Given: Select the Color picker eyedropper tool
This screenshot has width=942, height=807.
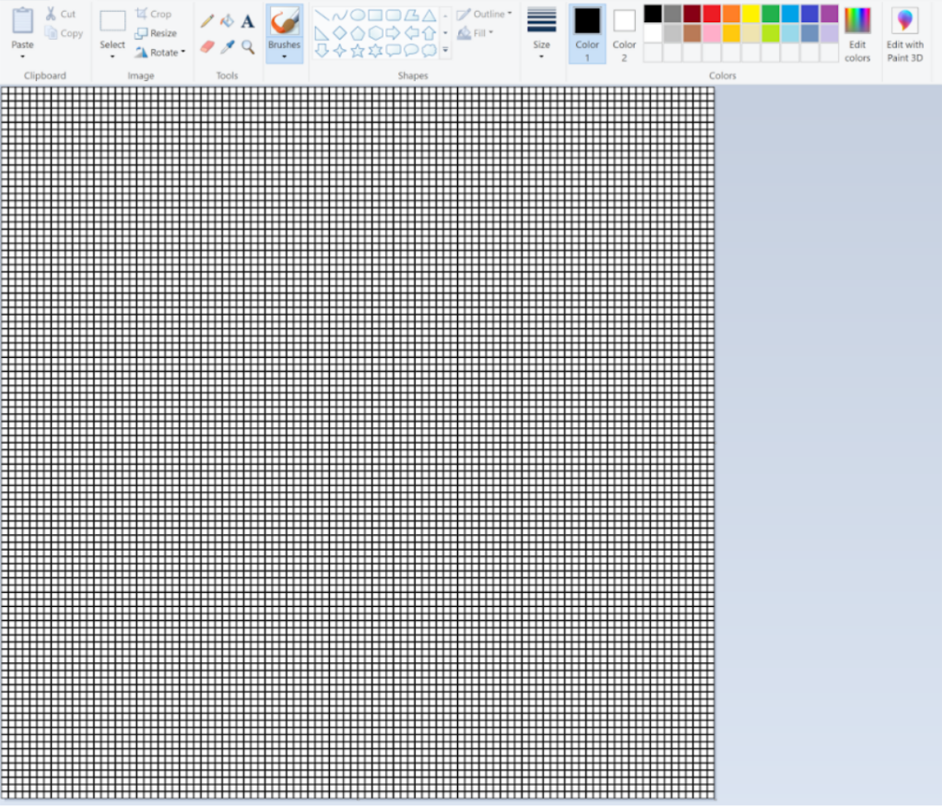Looking at the screenshot, I should pyautogui.click(x=227, y=47).
